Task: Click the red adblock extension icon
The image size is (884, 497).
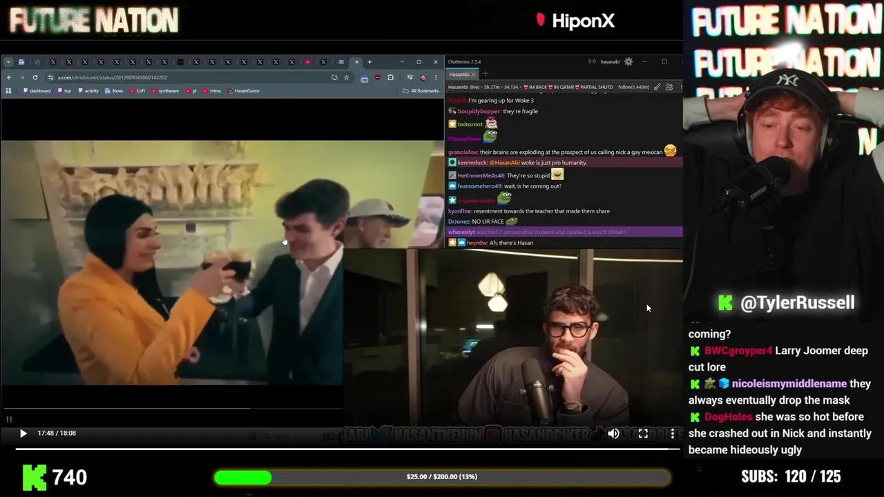Action: tap(377, 77)
